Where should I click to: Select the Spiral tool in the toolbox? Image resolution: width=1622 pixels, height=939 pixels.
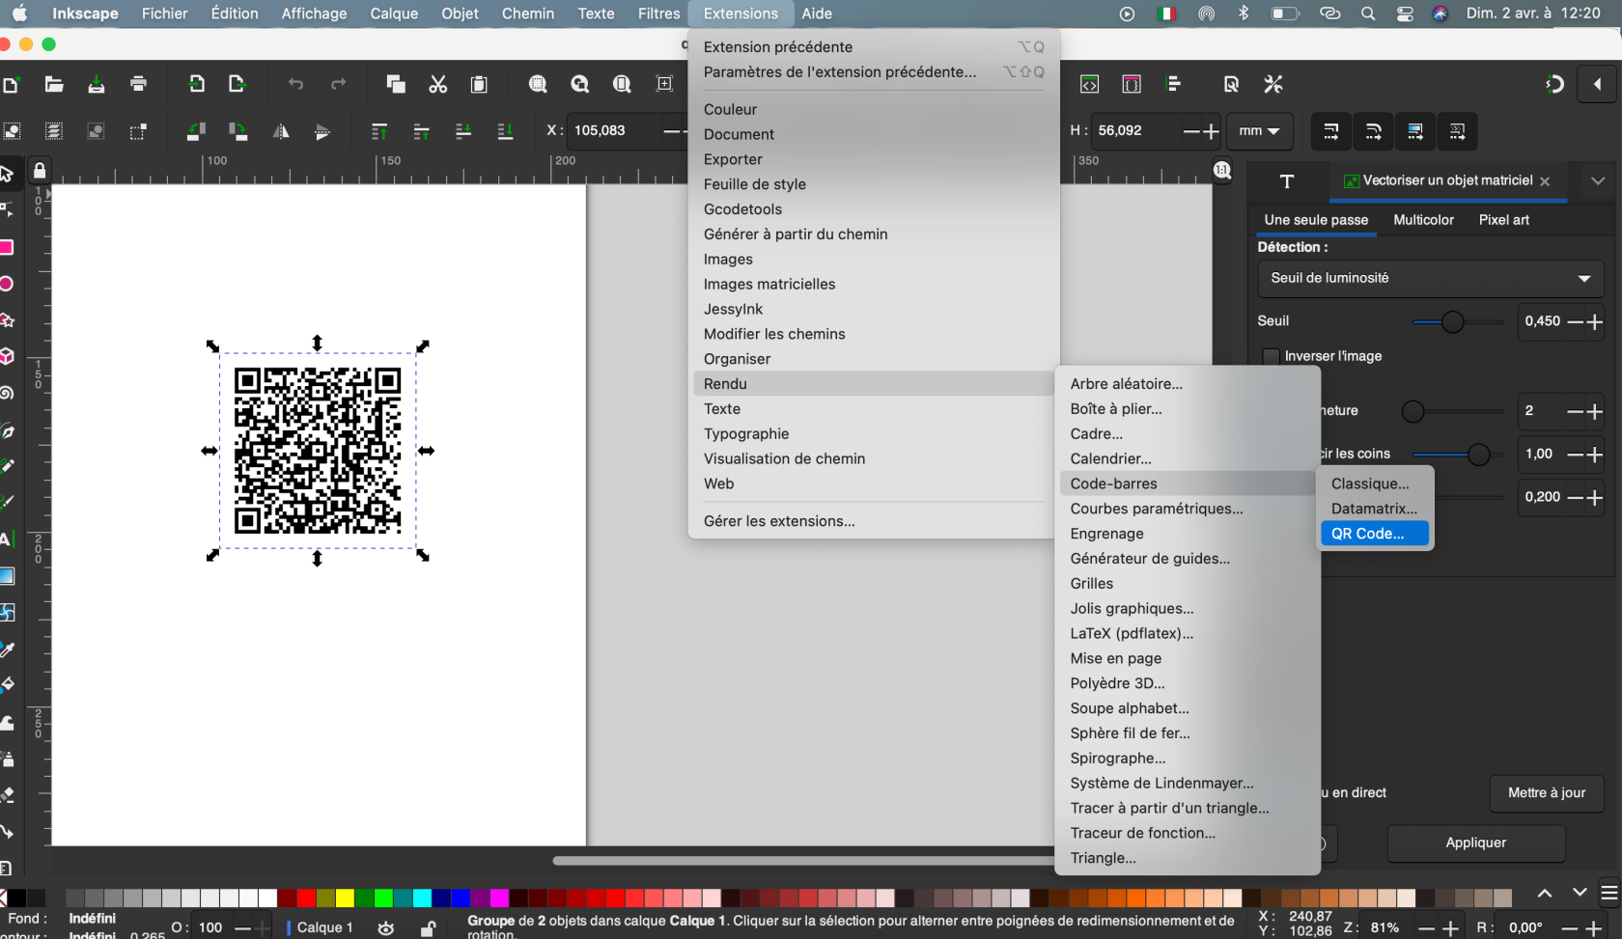7,393
